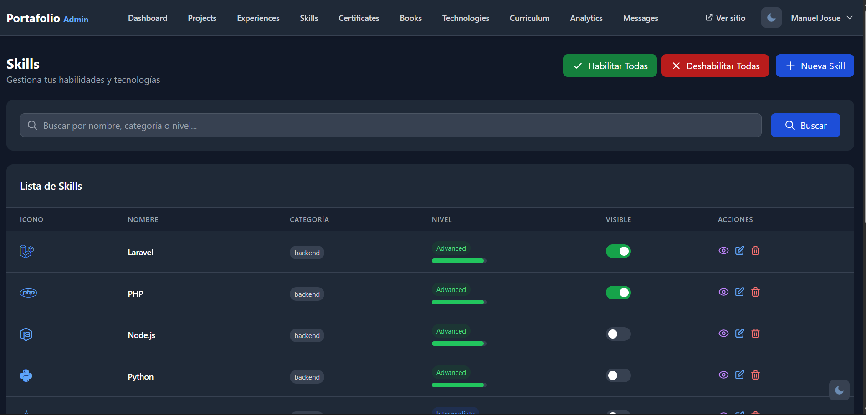Click Python level progress bar
The width and height of the screenshot is (866, 415).
tap(459, 385)
